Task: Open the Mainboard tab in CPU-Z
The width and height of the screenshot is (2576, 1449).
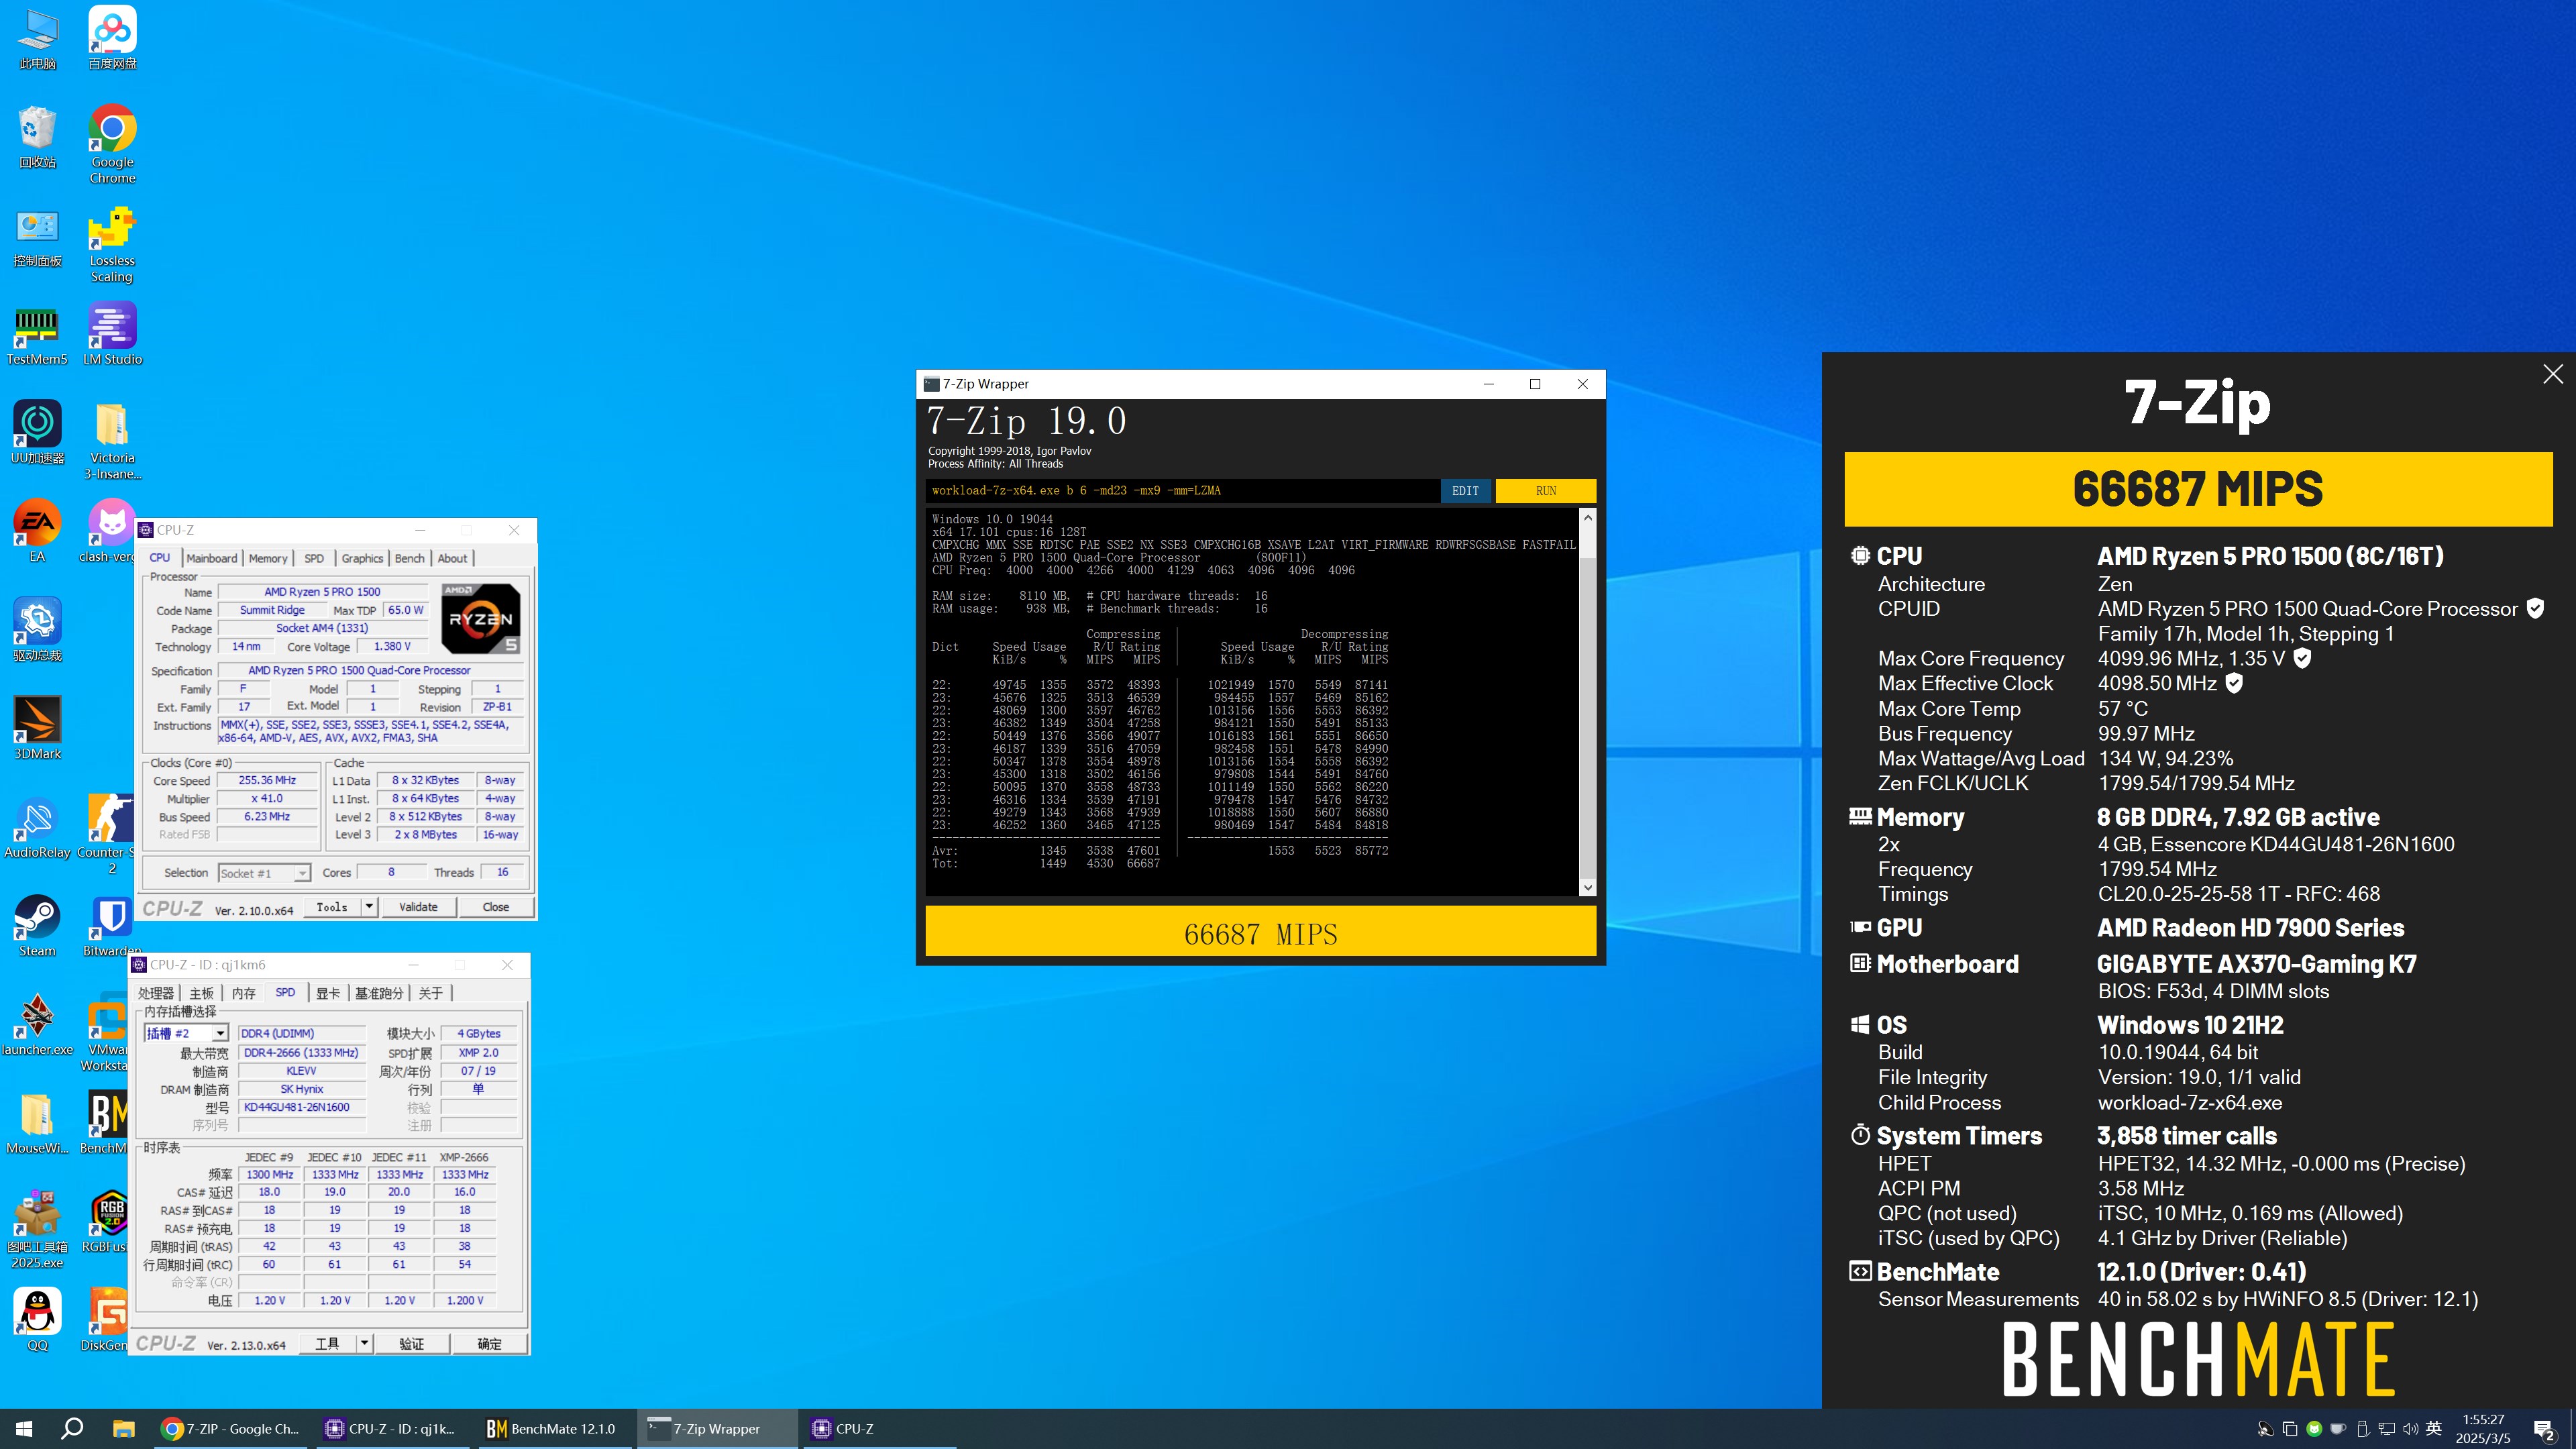Action: (x=212, y=559)
